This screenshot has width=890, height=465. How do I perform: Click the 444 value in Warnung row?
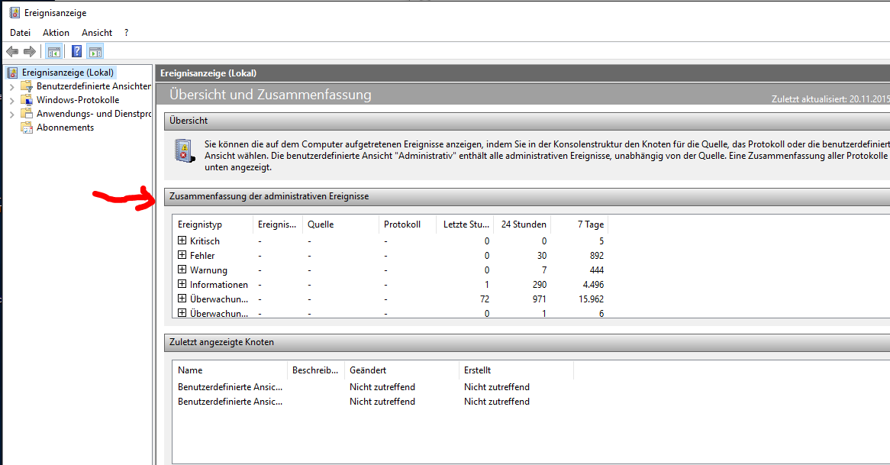pyautogui.click(x=597, y=270)
